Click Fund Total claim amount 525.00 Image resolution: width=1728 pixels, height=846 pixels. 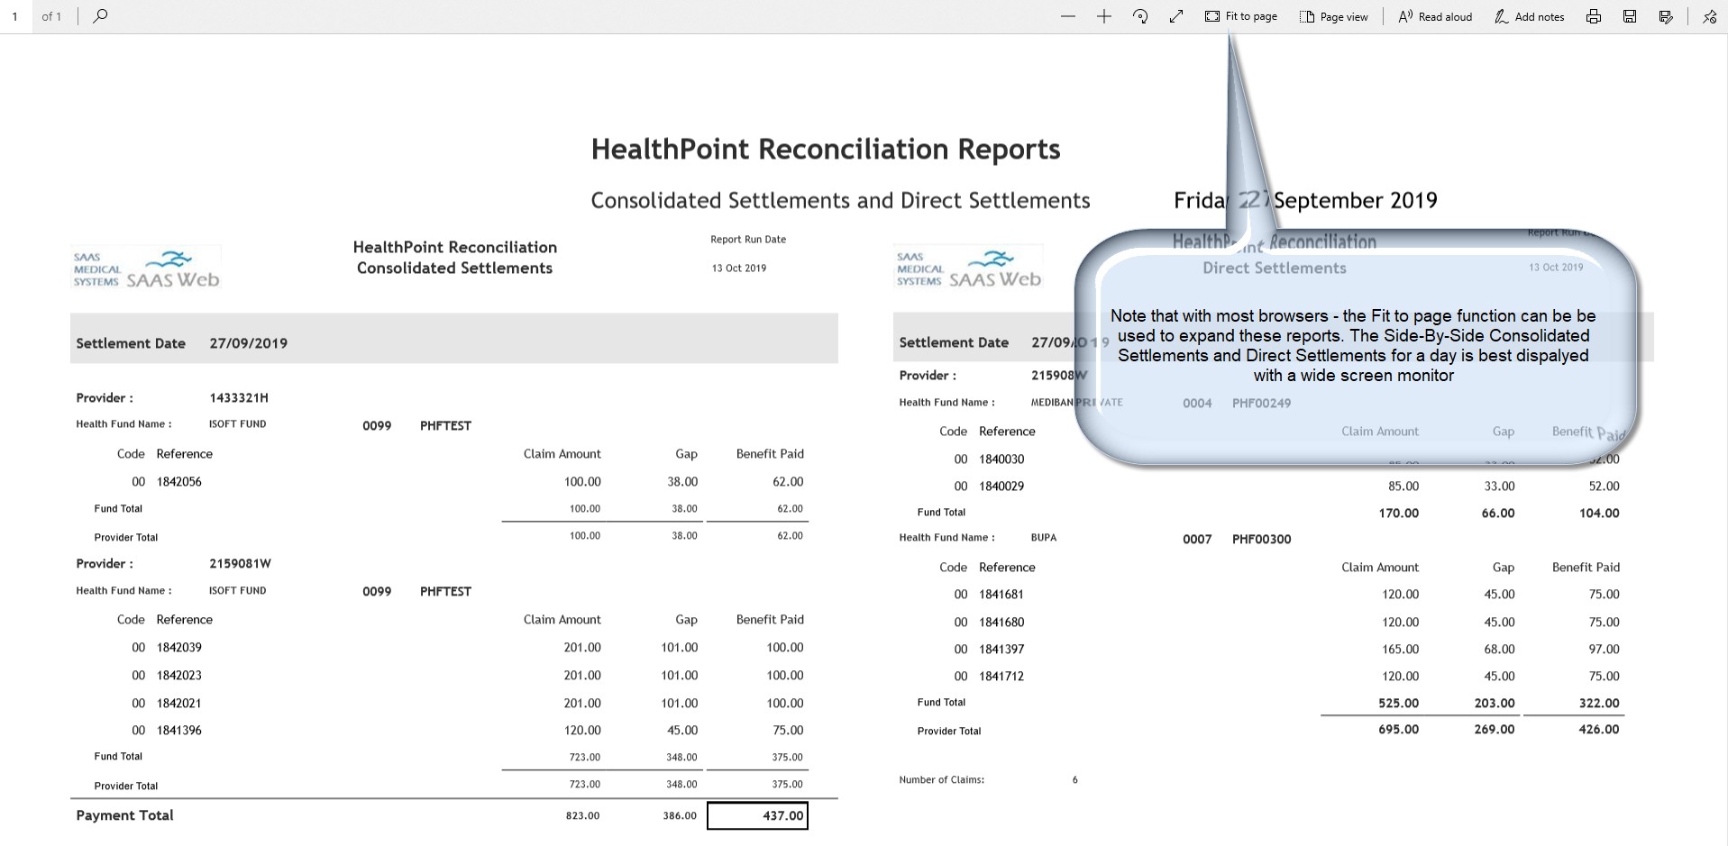[x=1398, y=703]
